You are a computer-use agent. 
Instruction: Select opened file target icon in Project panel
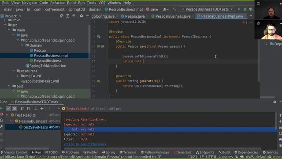point(62,16)
